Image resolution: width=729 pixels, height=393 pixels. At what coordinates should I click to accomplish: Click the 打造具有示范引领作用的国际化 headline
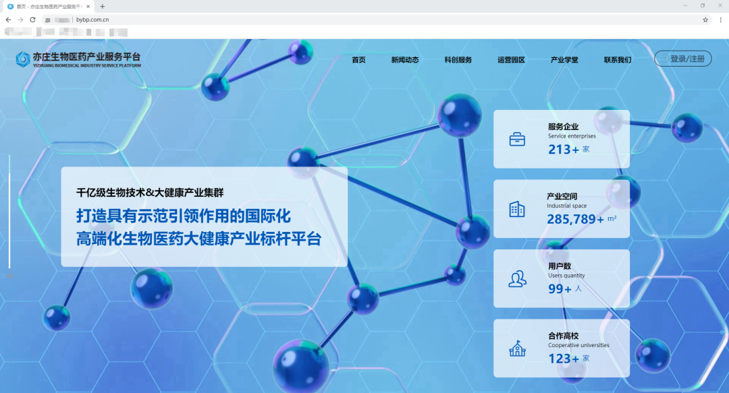(184, 216)
